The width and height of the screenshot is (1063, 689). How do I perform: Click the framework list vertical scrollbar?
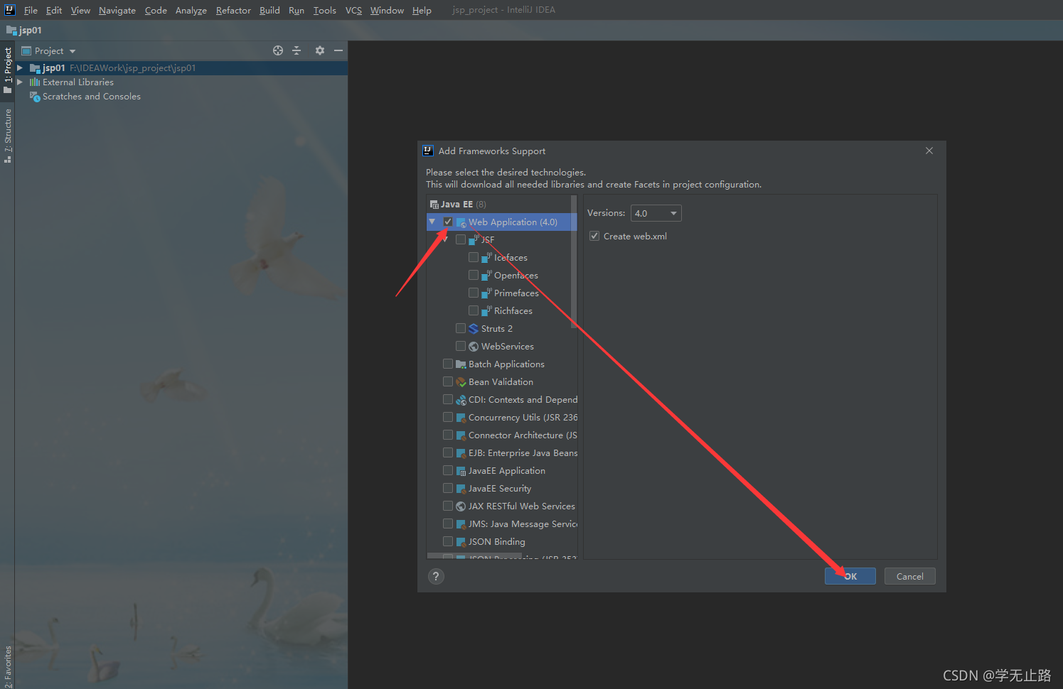[x=574, y=261]
